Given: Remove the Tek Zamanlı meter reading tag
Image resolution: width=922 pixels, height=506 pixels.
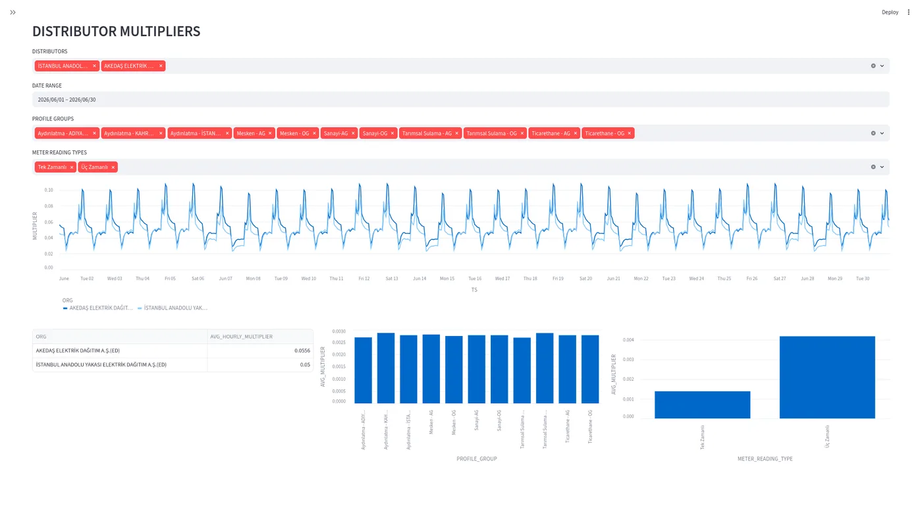Looking at the screenshot, I should [x=72, y=167].
